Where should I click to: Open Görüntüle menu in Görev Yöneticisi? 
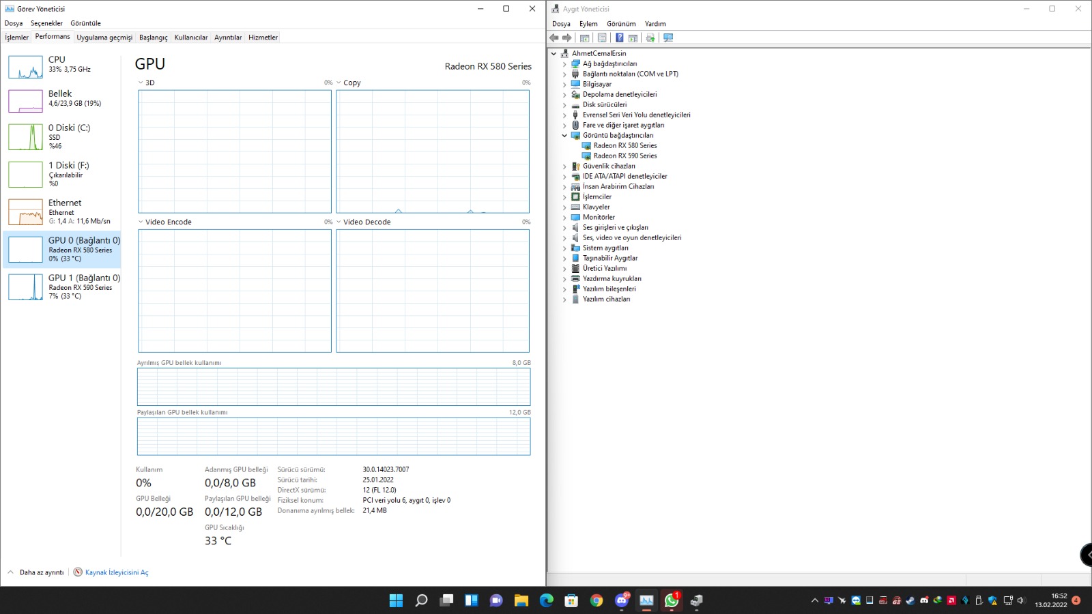(x=85, y=23)
